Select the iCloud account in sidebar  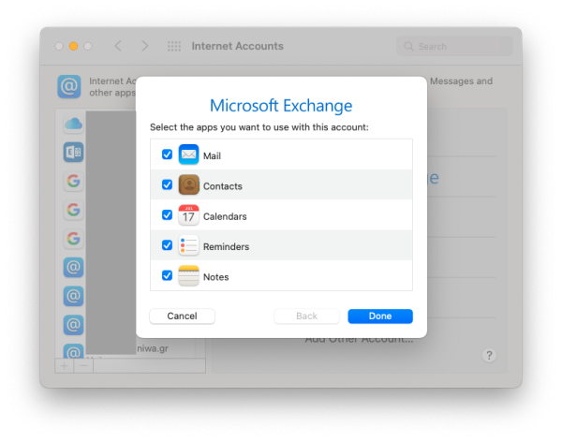(x=73, y=124)
